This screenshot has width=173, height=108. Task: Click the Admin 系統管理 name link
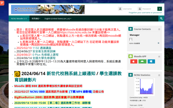[x=134, y=43]
